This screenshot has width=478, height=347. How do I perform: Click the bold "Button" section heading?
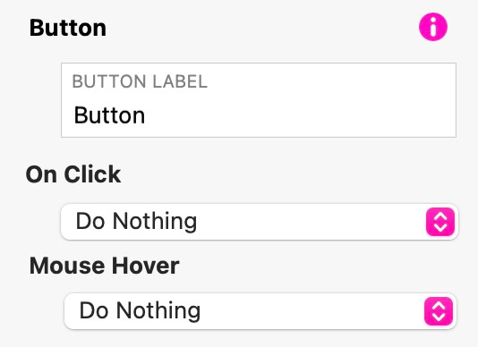tap(68, 28)
